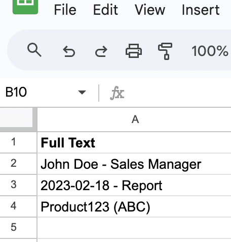Click the select-all corner box
The width and height of the screenshot is (231, 242).
pyautogui.click(x=18, y=119)
